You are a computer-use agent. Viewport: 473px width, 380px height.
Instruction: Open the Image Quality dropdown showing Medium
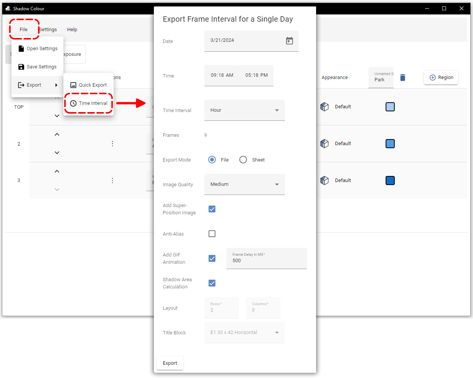[x=244, y=184]
